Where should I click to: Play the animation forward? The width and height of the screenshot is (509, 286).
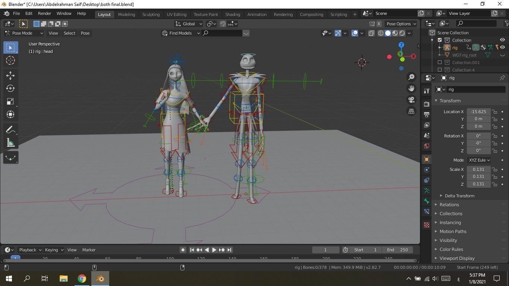tap(214, 250)
